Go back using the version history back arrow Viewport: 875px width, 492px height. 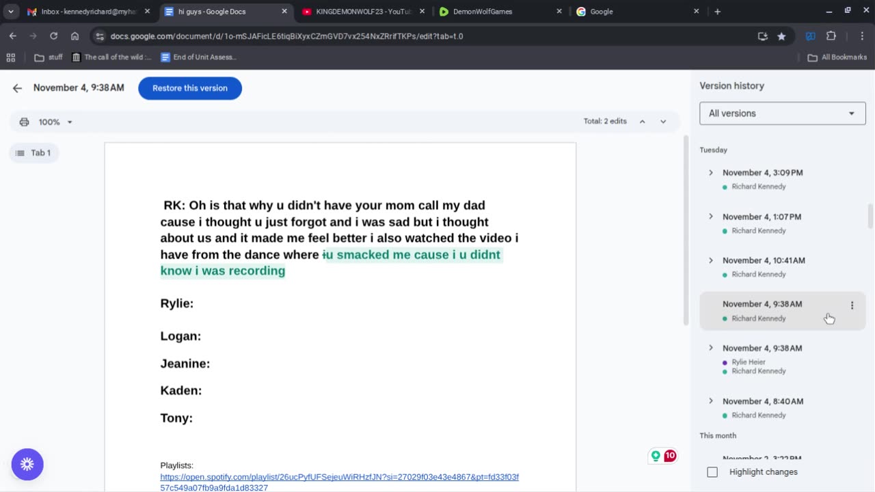coord(17,88)
